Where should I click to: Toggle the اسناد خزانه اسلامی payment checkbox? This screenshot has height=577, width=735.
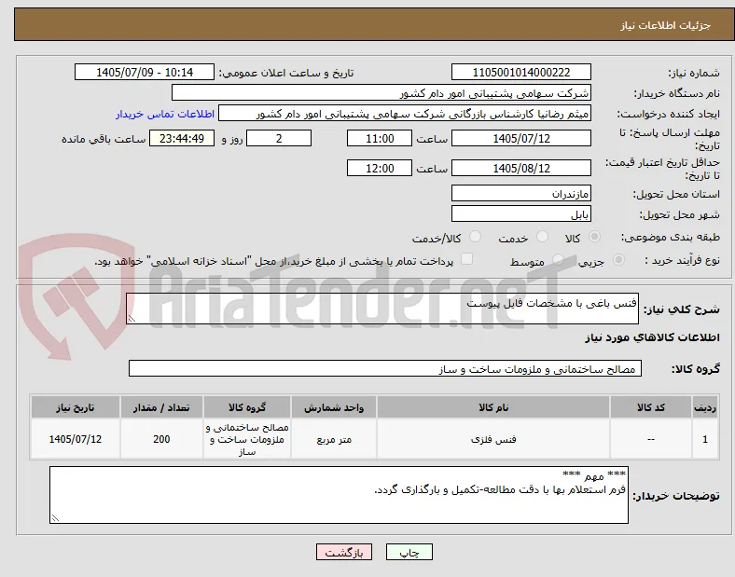pyautogui.click(x=467, y=259)
